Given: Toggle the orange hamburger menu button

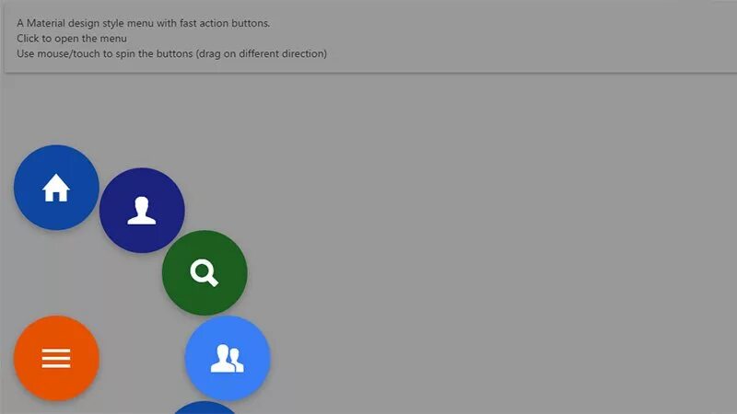Looking at the screenshot, I should (56, 358).
